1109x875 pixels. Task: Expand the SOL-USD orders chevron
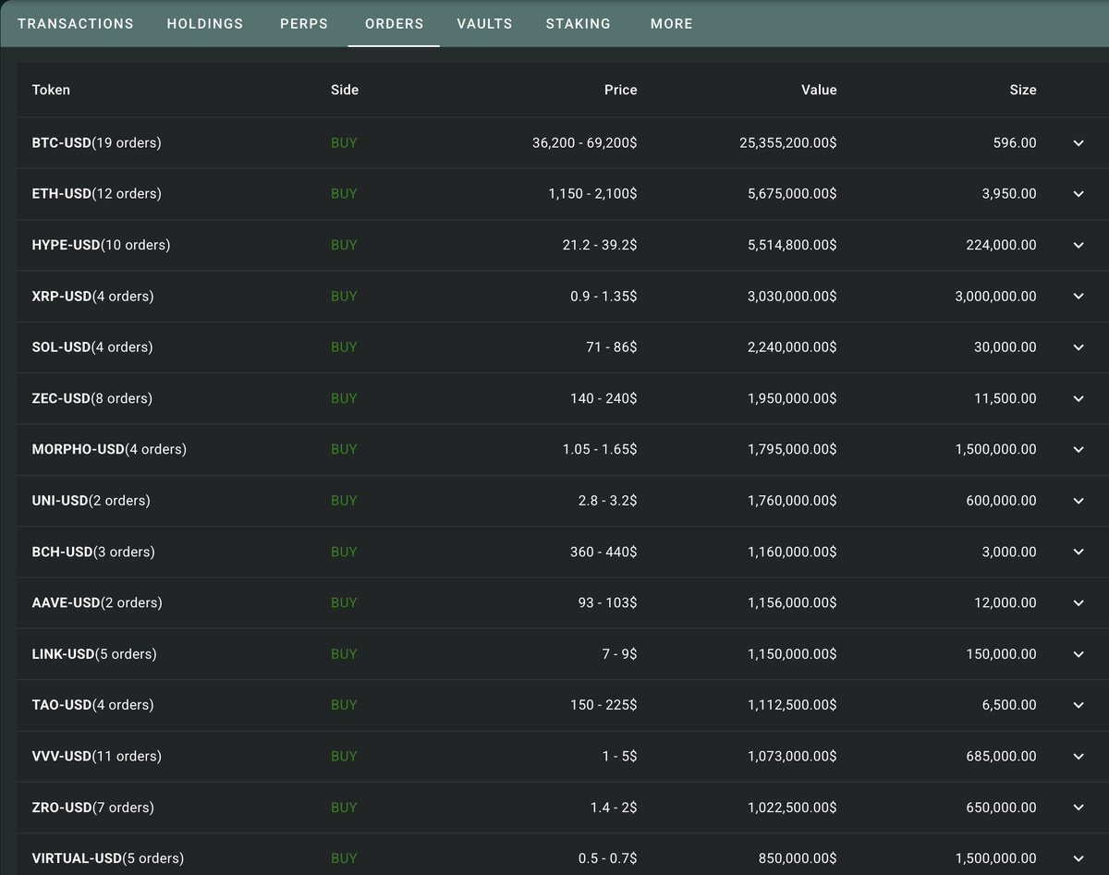pyautogui.click(x=1078, y=347)
